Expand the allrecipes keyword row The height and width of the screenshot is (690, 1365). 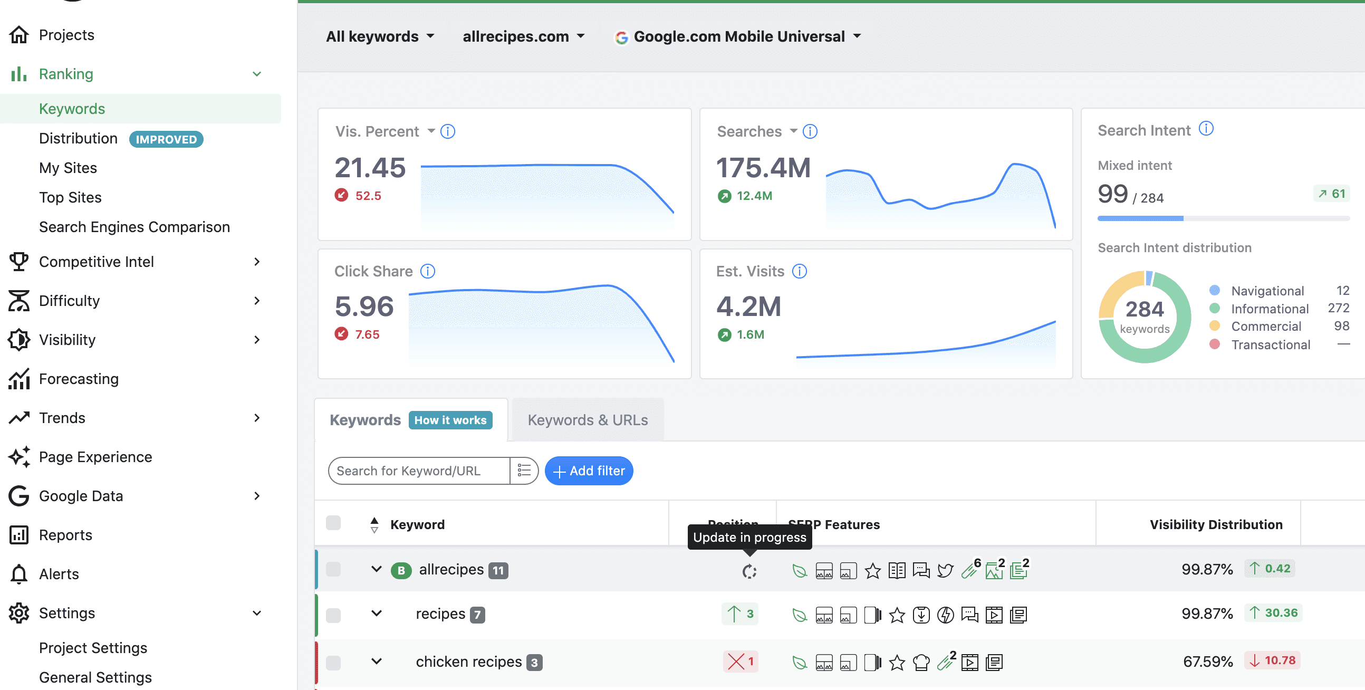(x=377, y=569)
